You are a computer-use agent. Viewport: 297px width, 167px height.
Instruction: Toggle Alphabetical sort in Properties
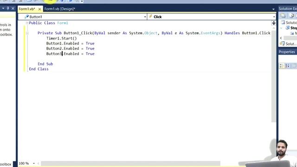[287, 66]
